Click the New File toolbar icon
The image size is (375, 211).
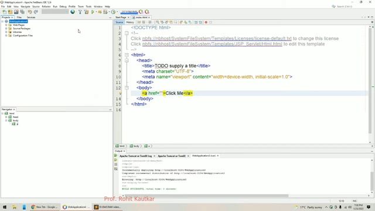[4, 12]
